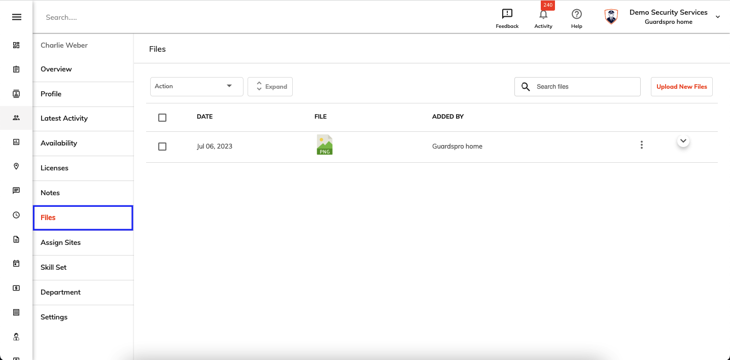Click the location pin sidebar icon
Viewport: 730px width, 360px height.
pos(16,166)
